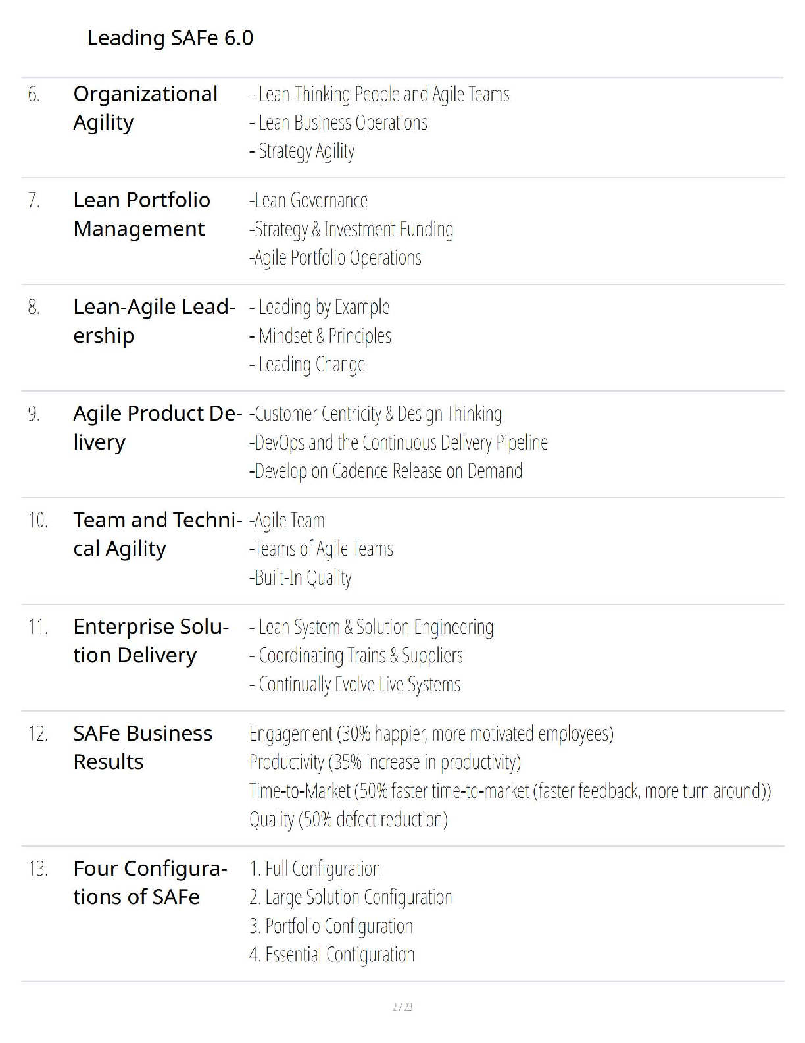
Task: Click the "Four Configurations of SAFe" term
Action: click(x=150, y=883)
